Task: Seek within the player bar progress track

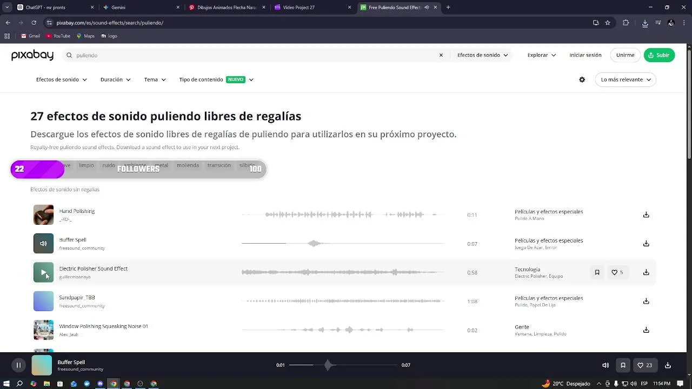Action: pyautogui.click(x=343, y=365)
